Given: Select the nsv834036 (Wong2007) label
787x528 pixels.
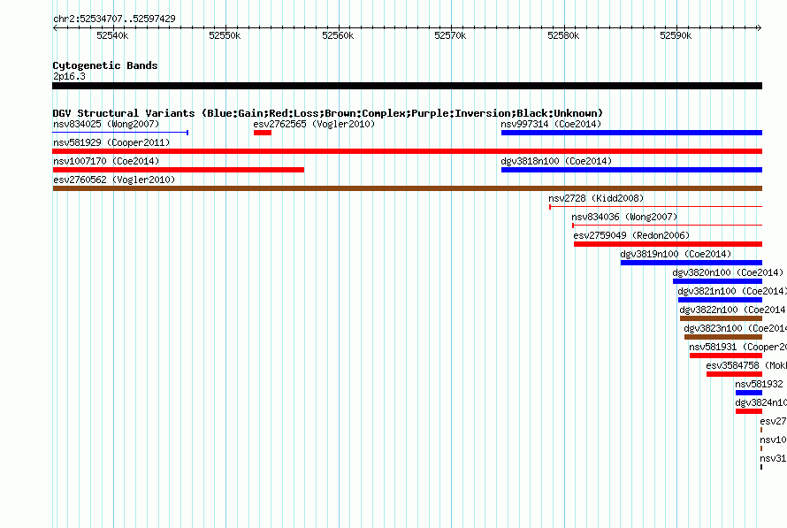Looking at the screenshot, I should click(x=624, y=217).
